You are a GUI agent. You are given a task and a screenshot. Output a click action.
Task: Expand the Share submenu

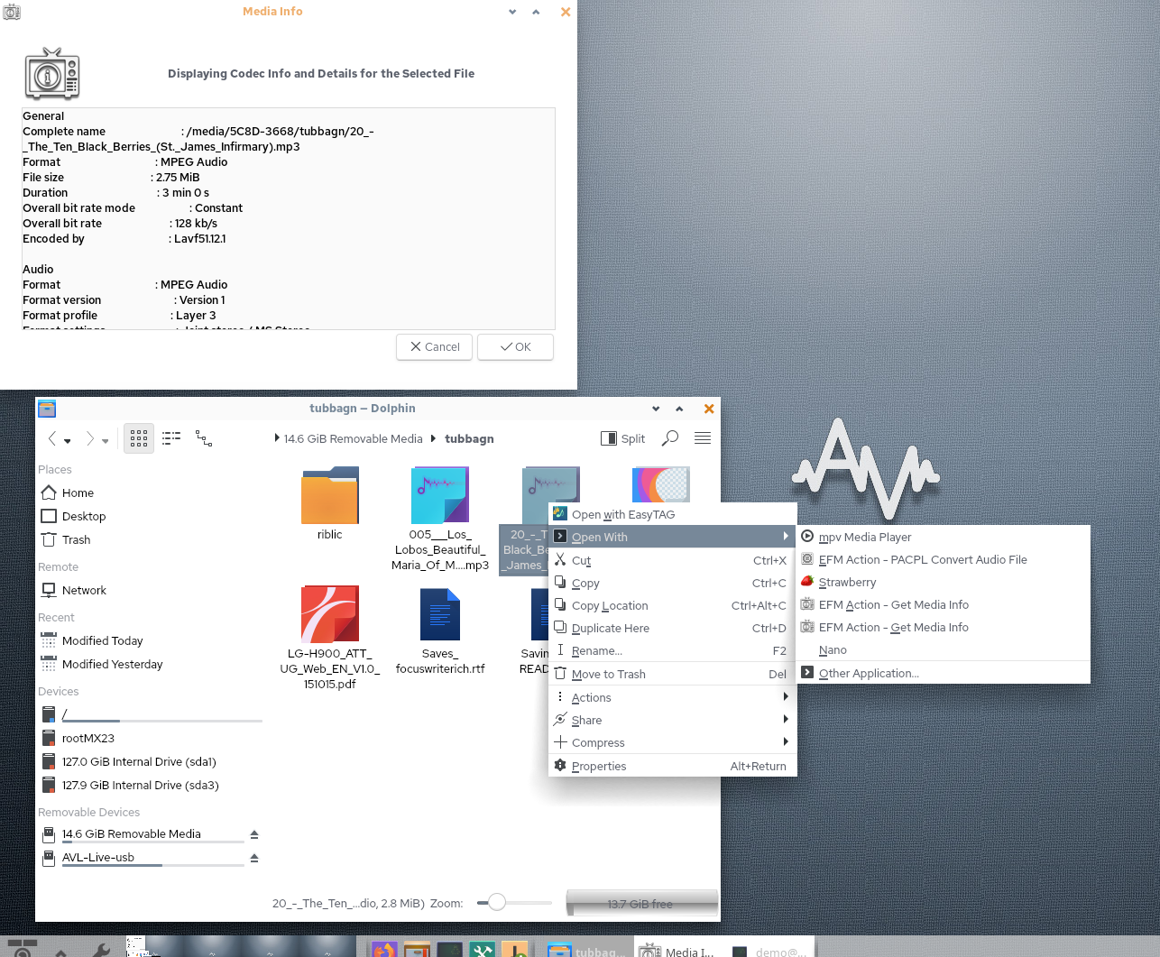(x=672, y=720)
